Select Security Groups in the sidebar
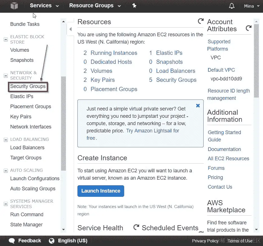The image size is (263, 246). [28, 86]
